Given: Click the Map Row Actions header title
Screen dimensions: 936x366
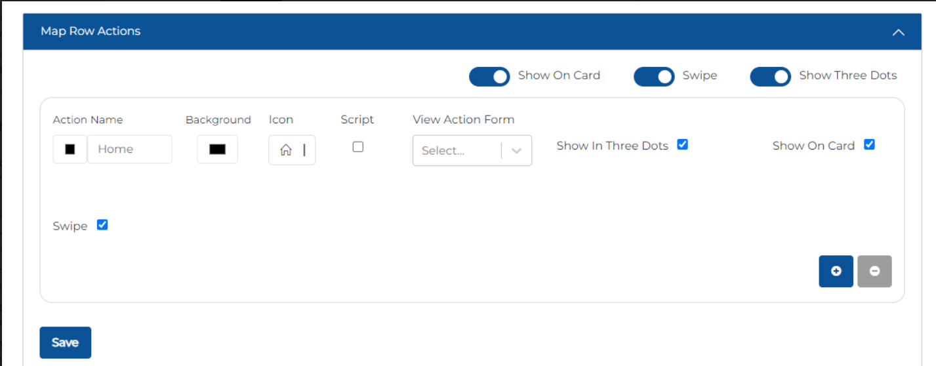Looking at the screenshot, I should click(91, 31).
